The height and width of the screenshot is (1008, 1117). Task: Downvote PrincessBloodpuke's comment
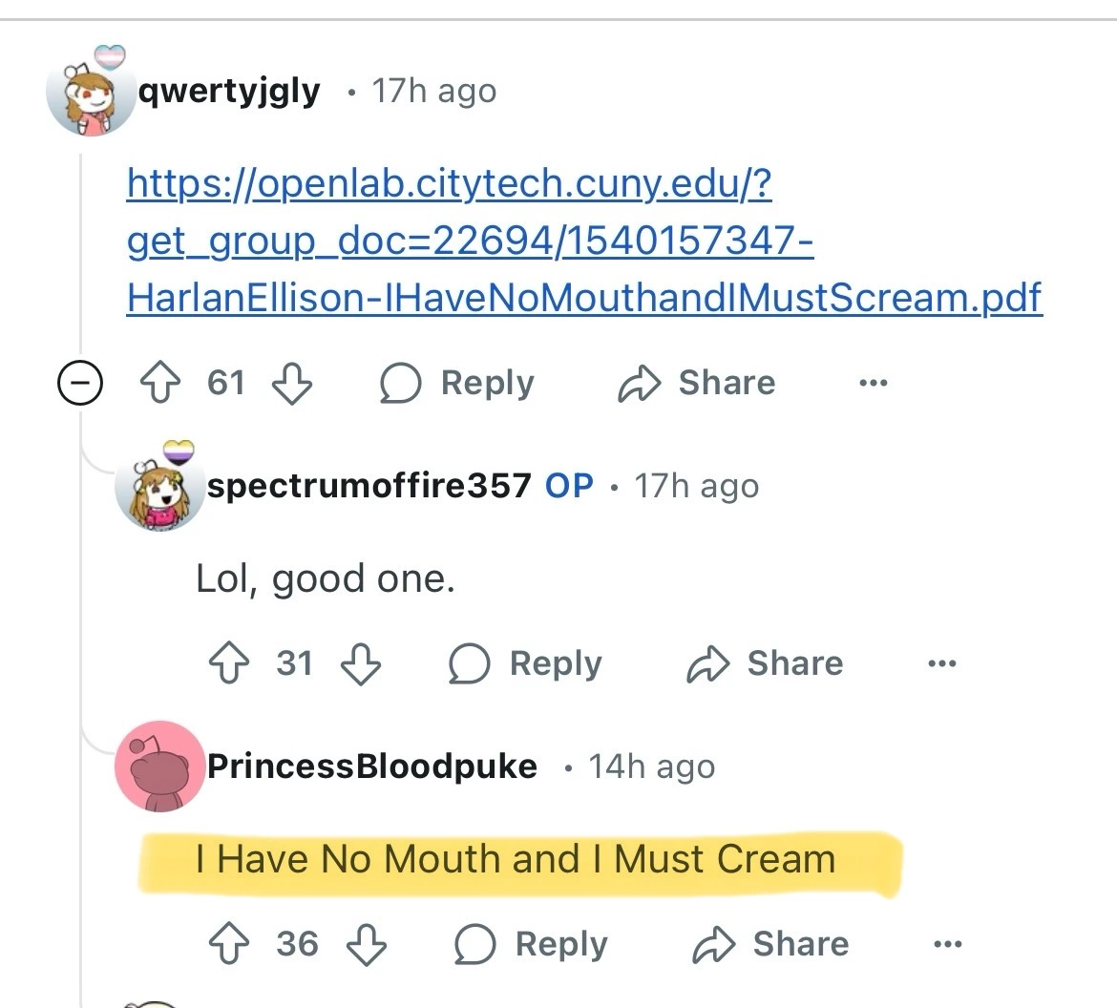tap(366, 945)
